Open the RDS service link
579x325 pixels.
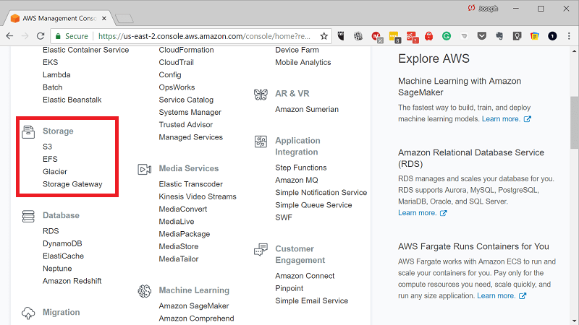[51, 231]
